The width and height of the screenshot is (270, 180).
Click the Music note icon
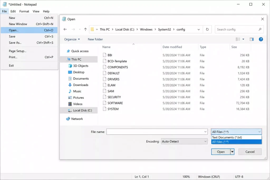(x=70, y=91)
